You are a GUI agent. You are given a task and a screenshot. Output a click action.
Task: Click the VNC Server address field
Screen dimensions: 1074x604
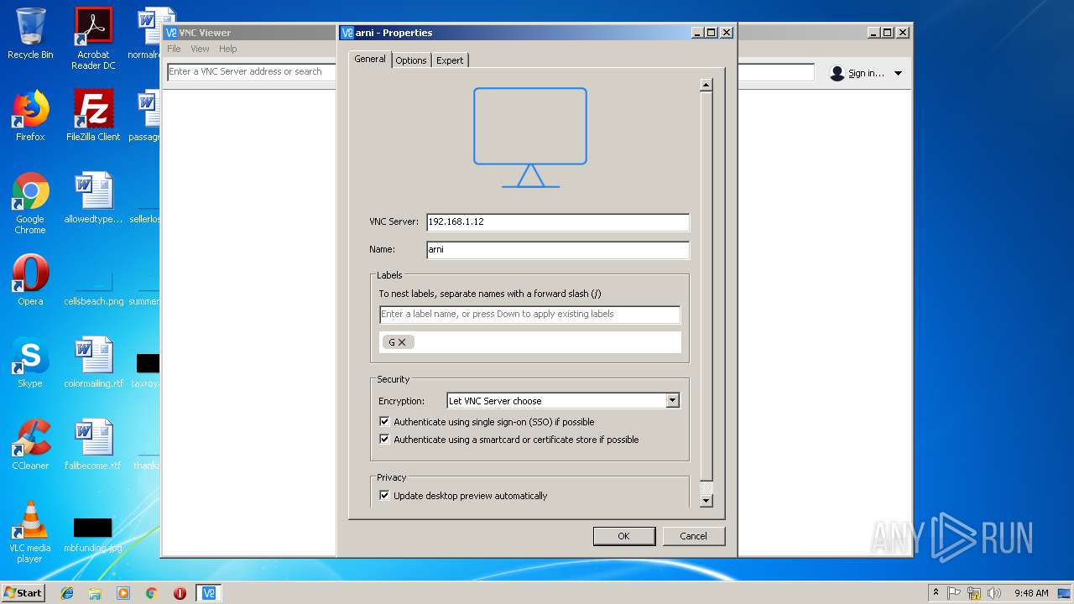558,222
